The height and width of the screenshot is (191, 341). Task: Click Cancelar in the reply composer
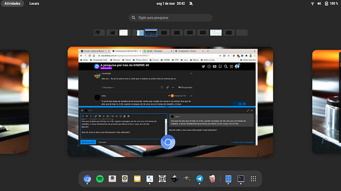click(102, 142)
